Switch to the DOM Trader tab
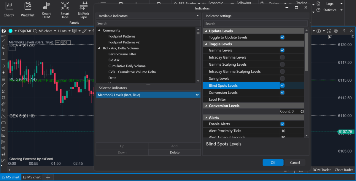 pyautogui.click(x=321, y=170)
